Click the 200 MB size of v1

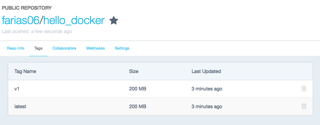[x=138, y=89]
